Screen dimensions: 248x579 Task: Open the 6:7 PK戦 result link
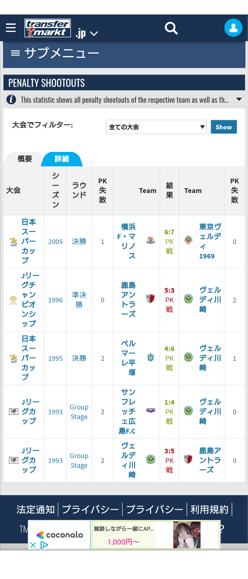pyautogui.click(x=169, y=242)
